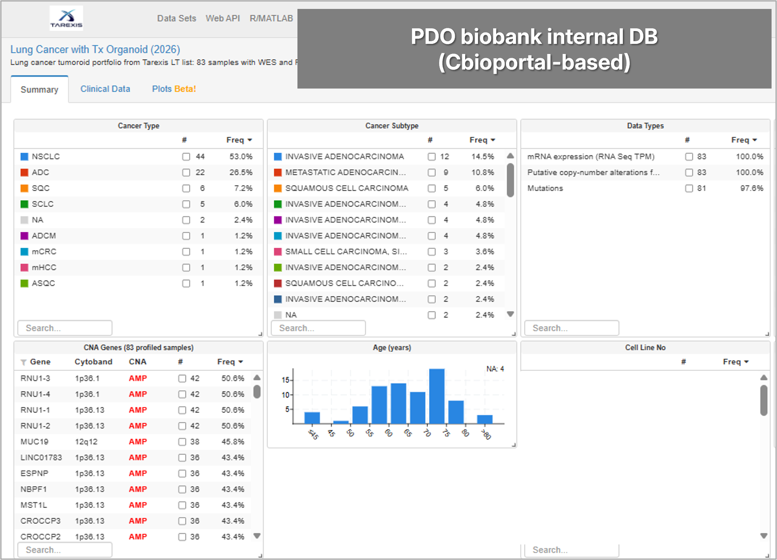
Task: Click the Tarexis logo
Action: [x=66, y=17]
